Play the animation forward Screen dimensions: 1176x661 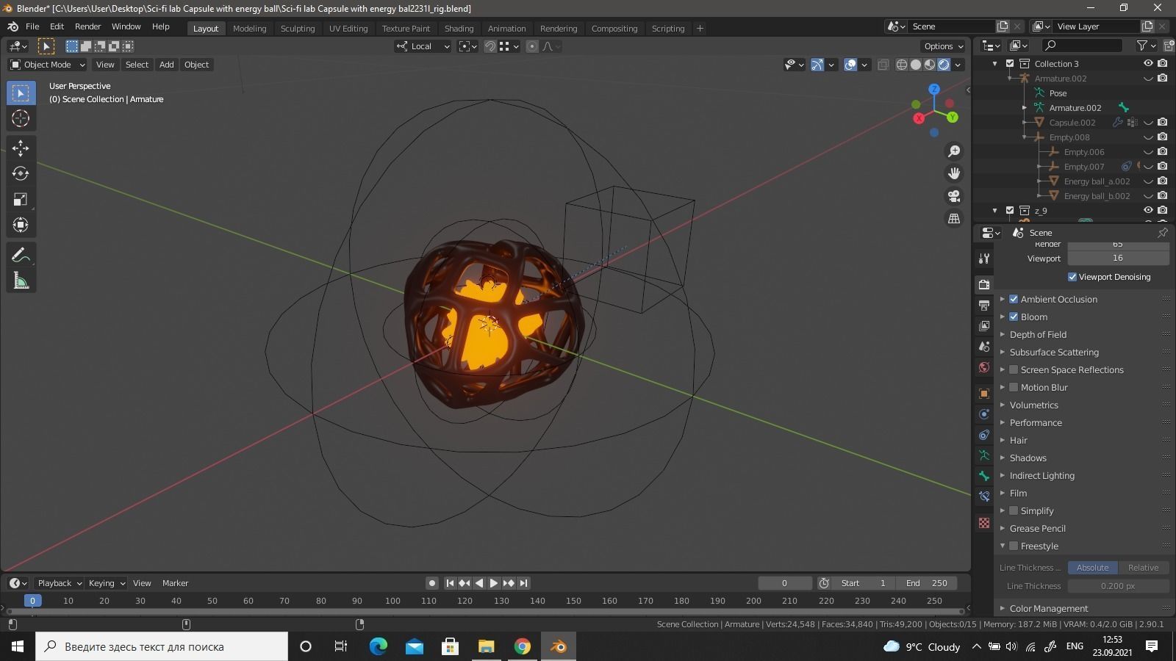(494, 583)
